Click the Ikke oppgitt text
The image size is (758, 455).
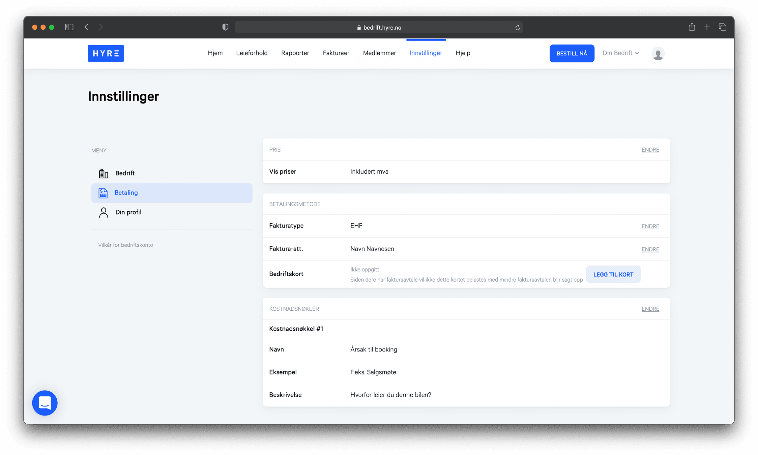point(364,269)
